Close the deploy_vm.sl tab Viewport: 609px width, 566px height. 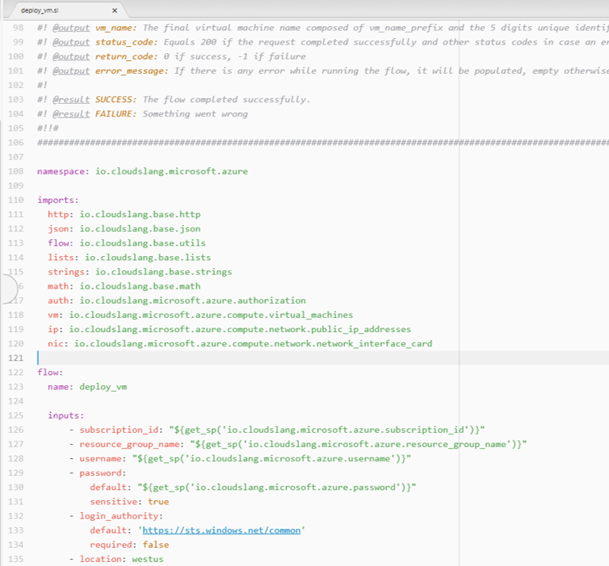(x=114, y=10)
